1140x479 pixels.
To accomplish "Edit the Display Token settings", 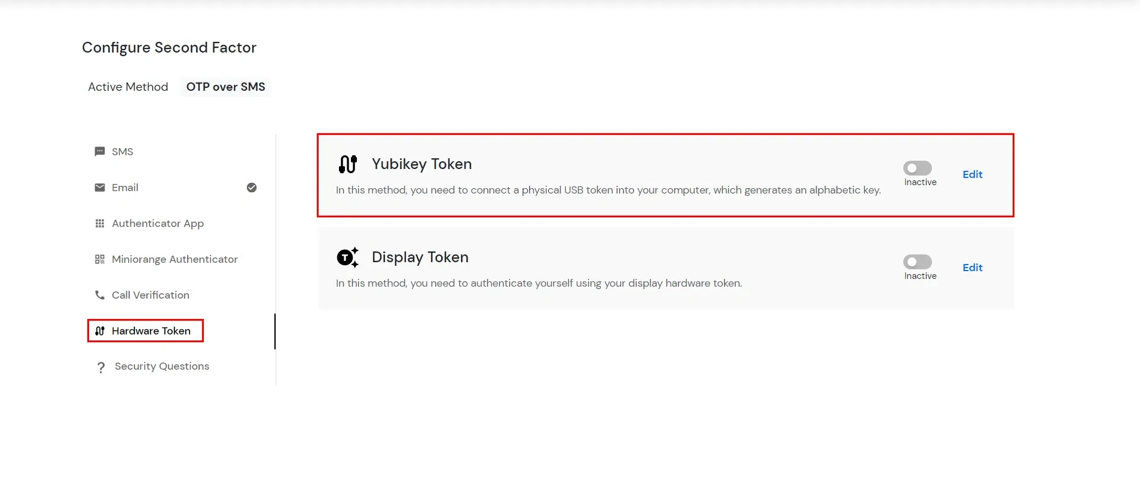I will (972, 268).
